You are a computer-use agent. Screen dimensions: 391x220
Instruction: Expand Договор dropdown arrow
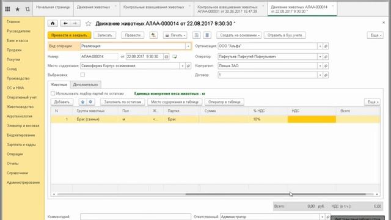[x=320, y=75]
